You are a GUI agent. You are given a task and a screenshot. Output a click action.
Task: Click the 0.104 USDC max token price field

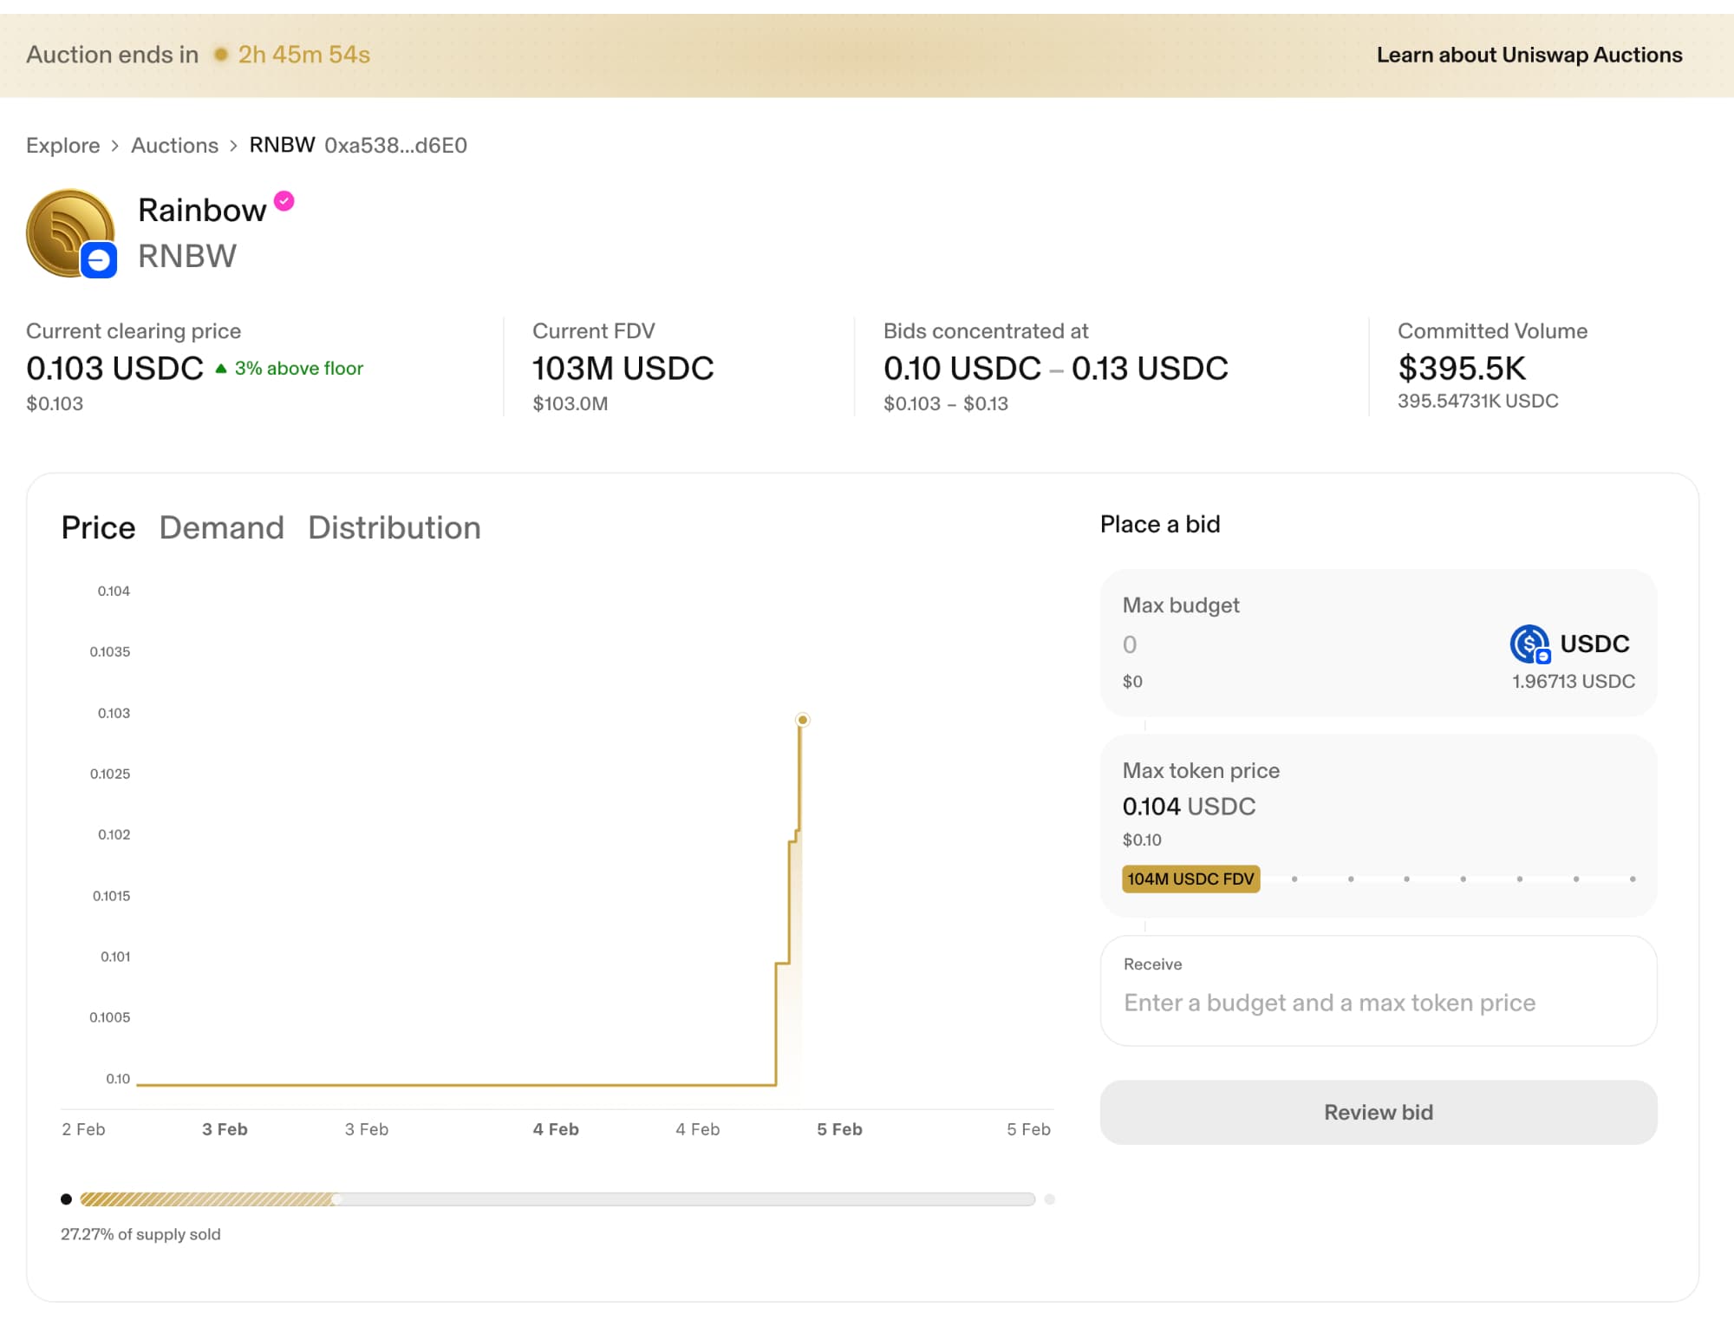pyautogui.click(x=1189, y=807)
